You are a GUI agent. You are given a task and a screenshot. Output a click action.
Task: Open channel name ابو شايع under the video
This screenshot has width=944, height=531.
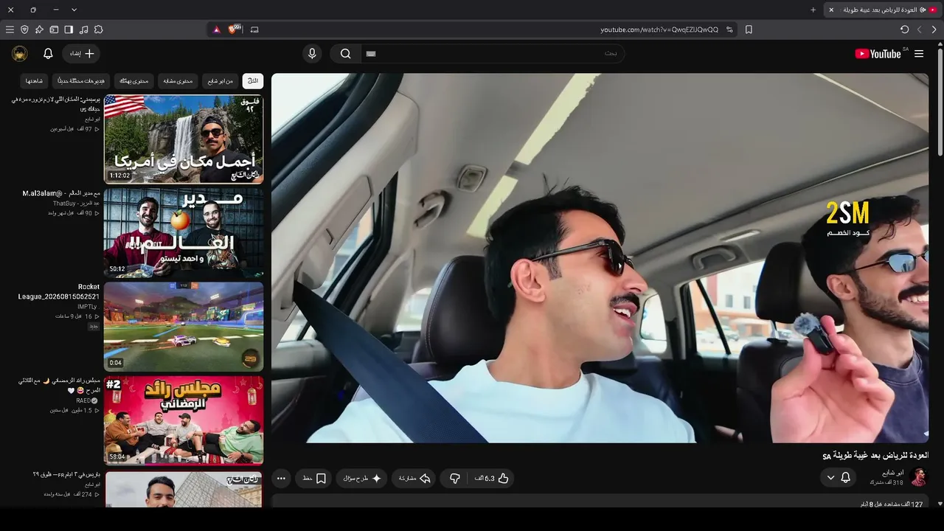click(893, 473)
